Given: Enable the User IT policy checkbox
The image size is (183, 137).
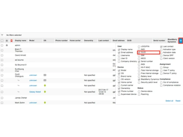Looking at the screenshot, I should point(161,71).
